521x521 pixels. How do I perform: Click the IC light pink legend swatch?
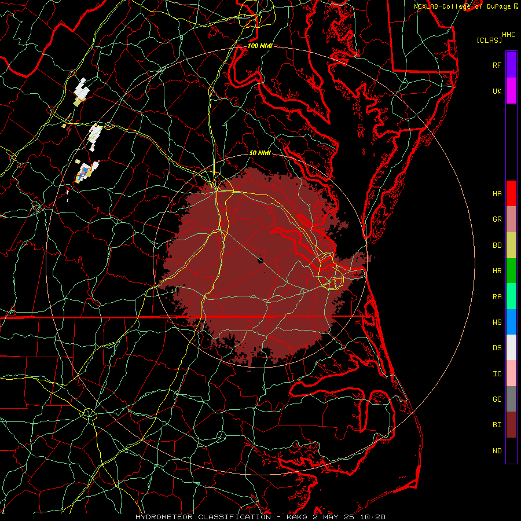[x=511, y=373]
